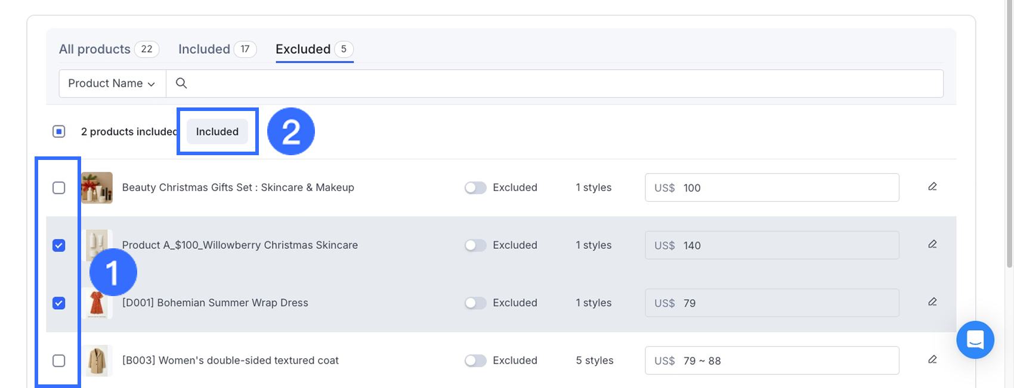Edit the Bohemian Summer Wrap Dress row
Viewport: 1014px width, 388px height.
click(x=932, y=302)
